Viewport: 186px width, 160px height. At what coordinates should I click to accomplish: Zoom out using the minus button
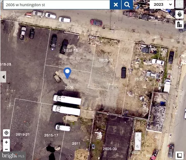(6, 149)
